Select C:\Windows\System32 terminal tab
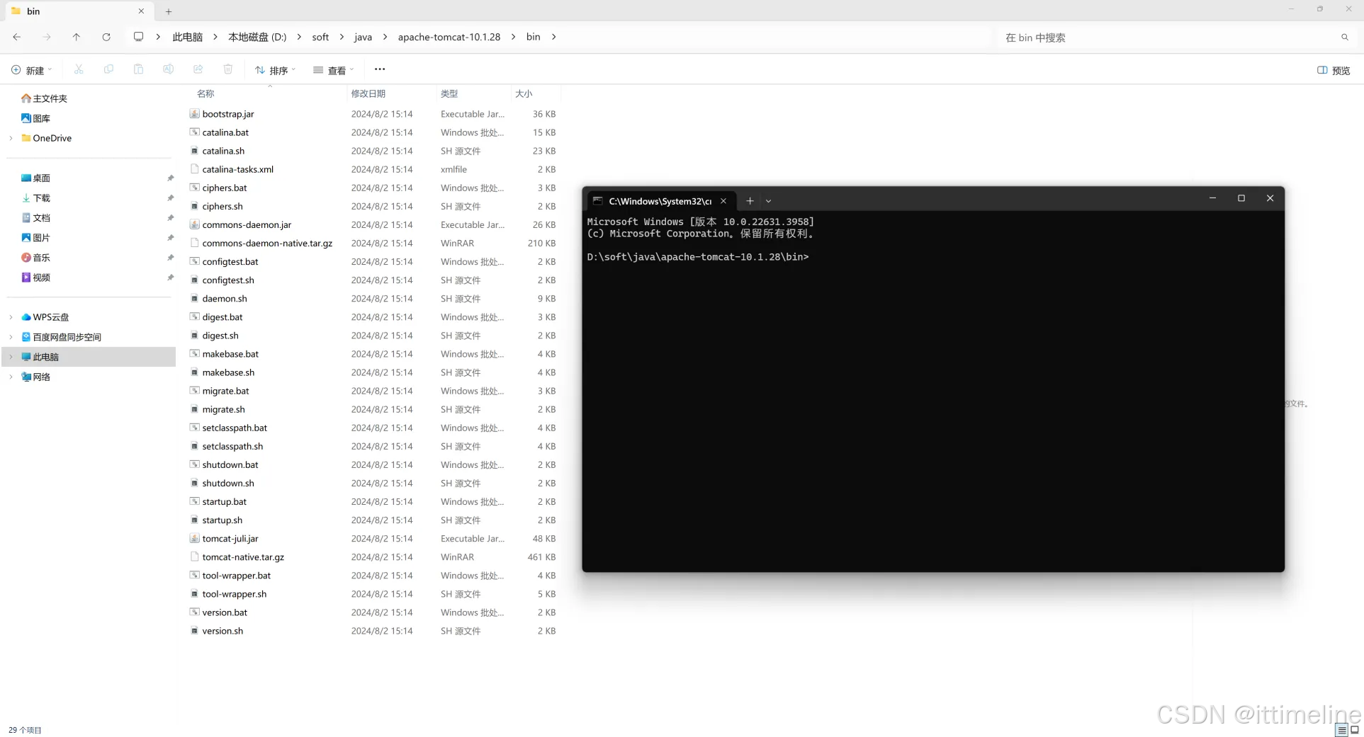 point(660,201)
